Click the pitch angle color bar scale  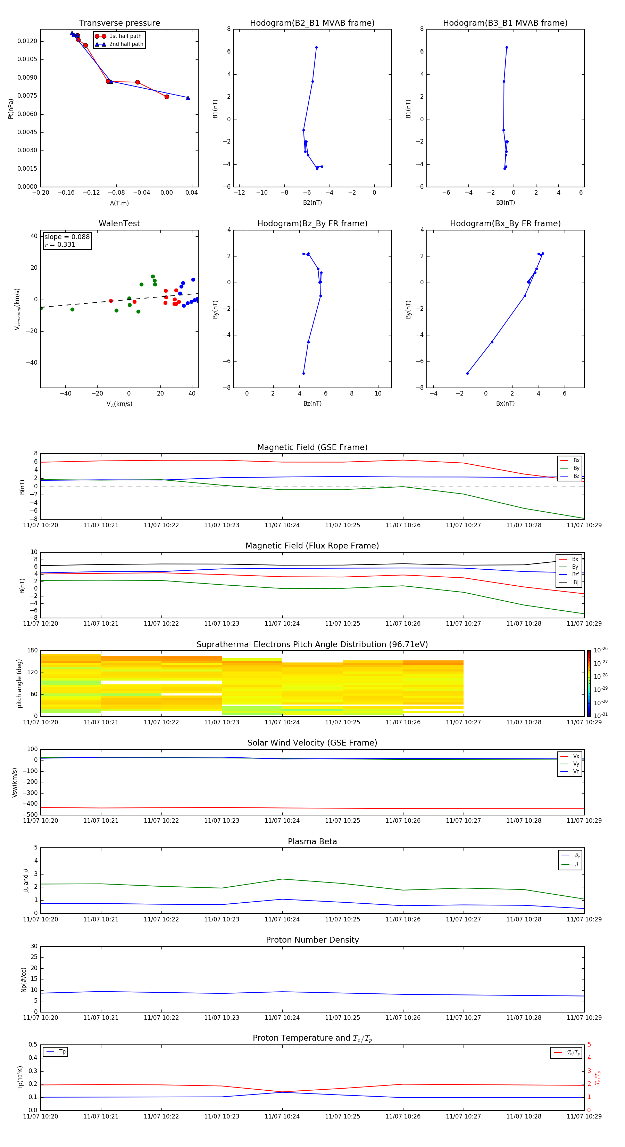point(589,683)
